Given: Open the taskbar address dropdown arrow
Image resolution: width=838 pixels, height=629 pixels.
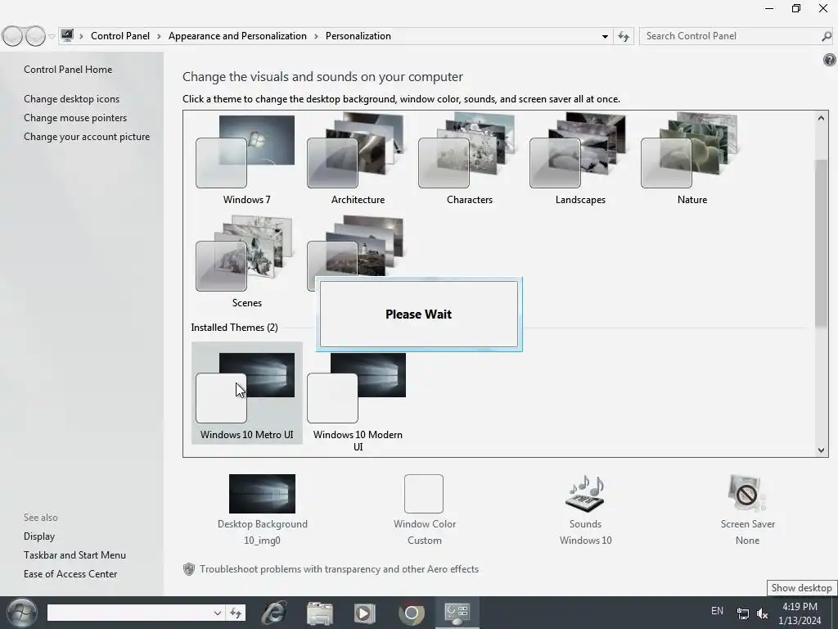Looking at the screenshot, I should [x=217, y=613].
